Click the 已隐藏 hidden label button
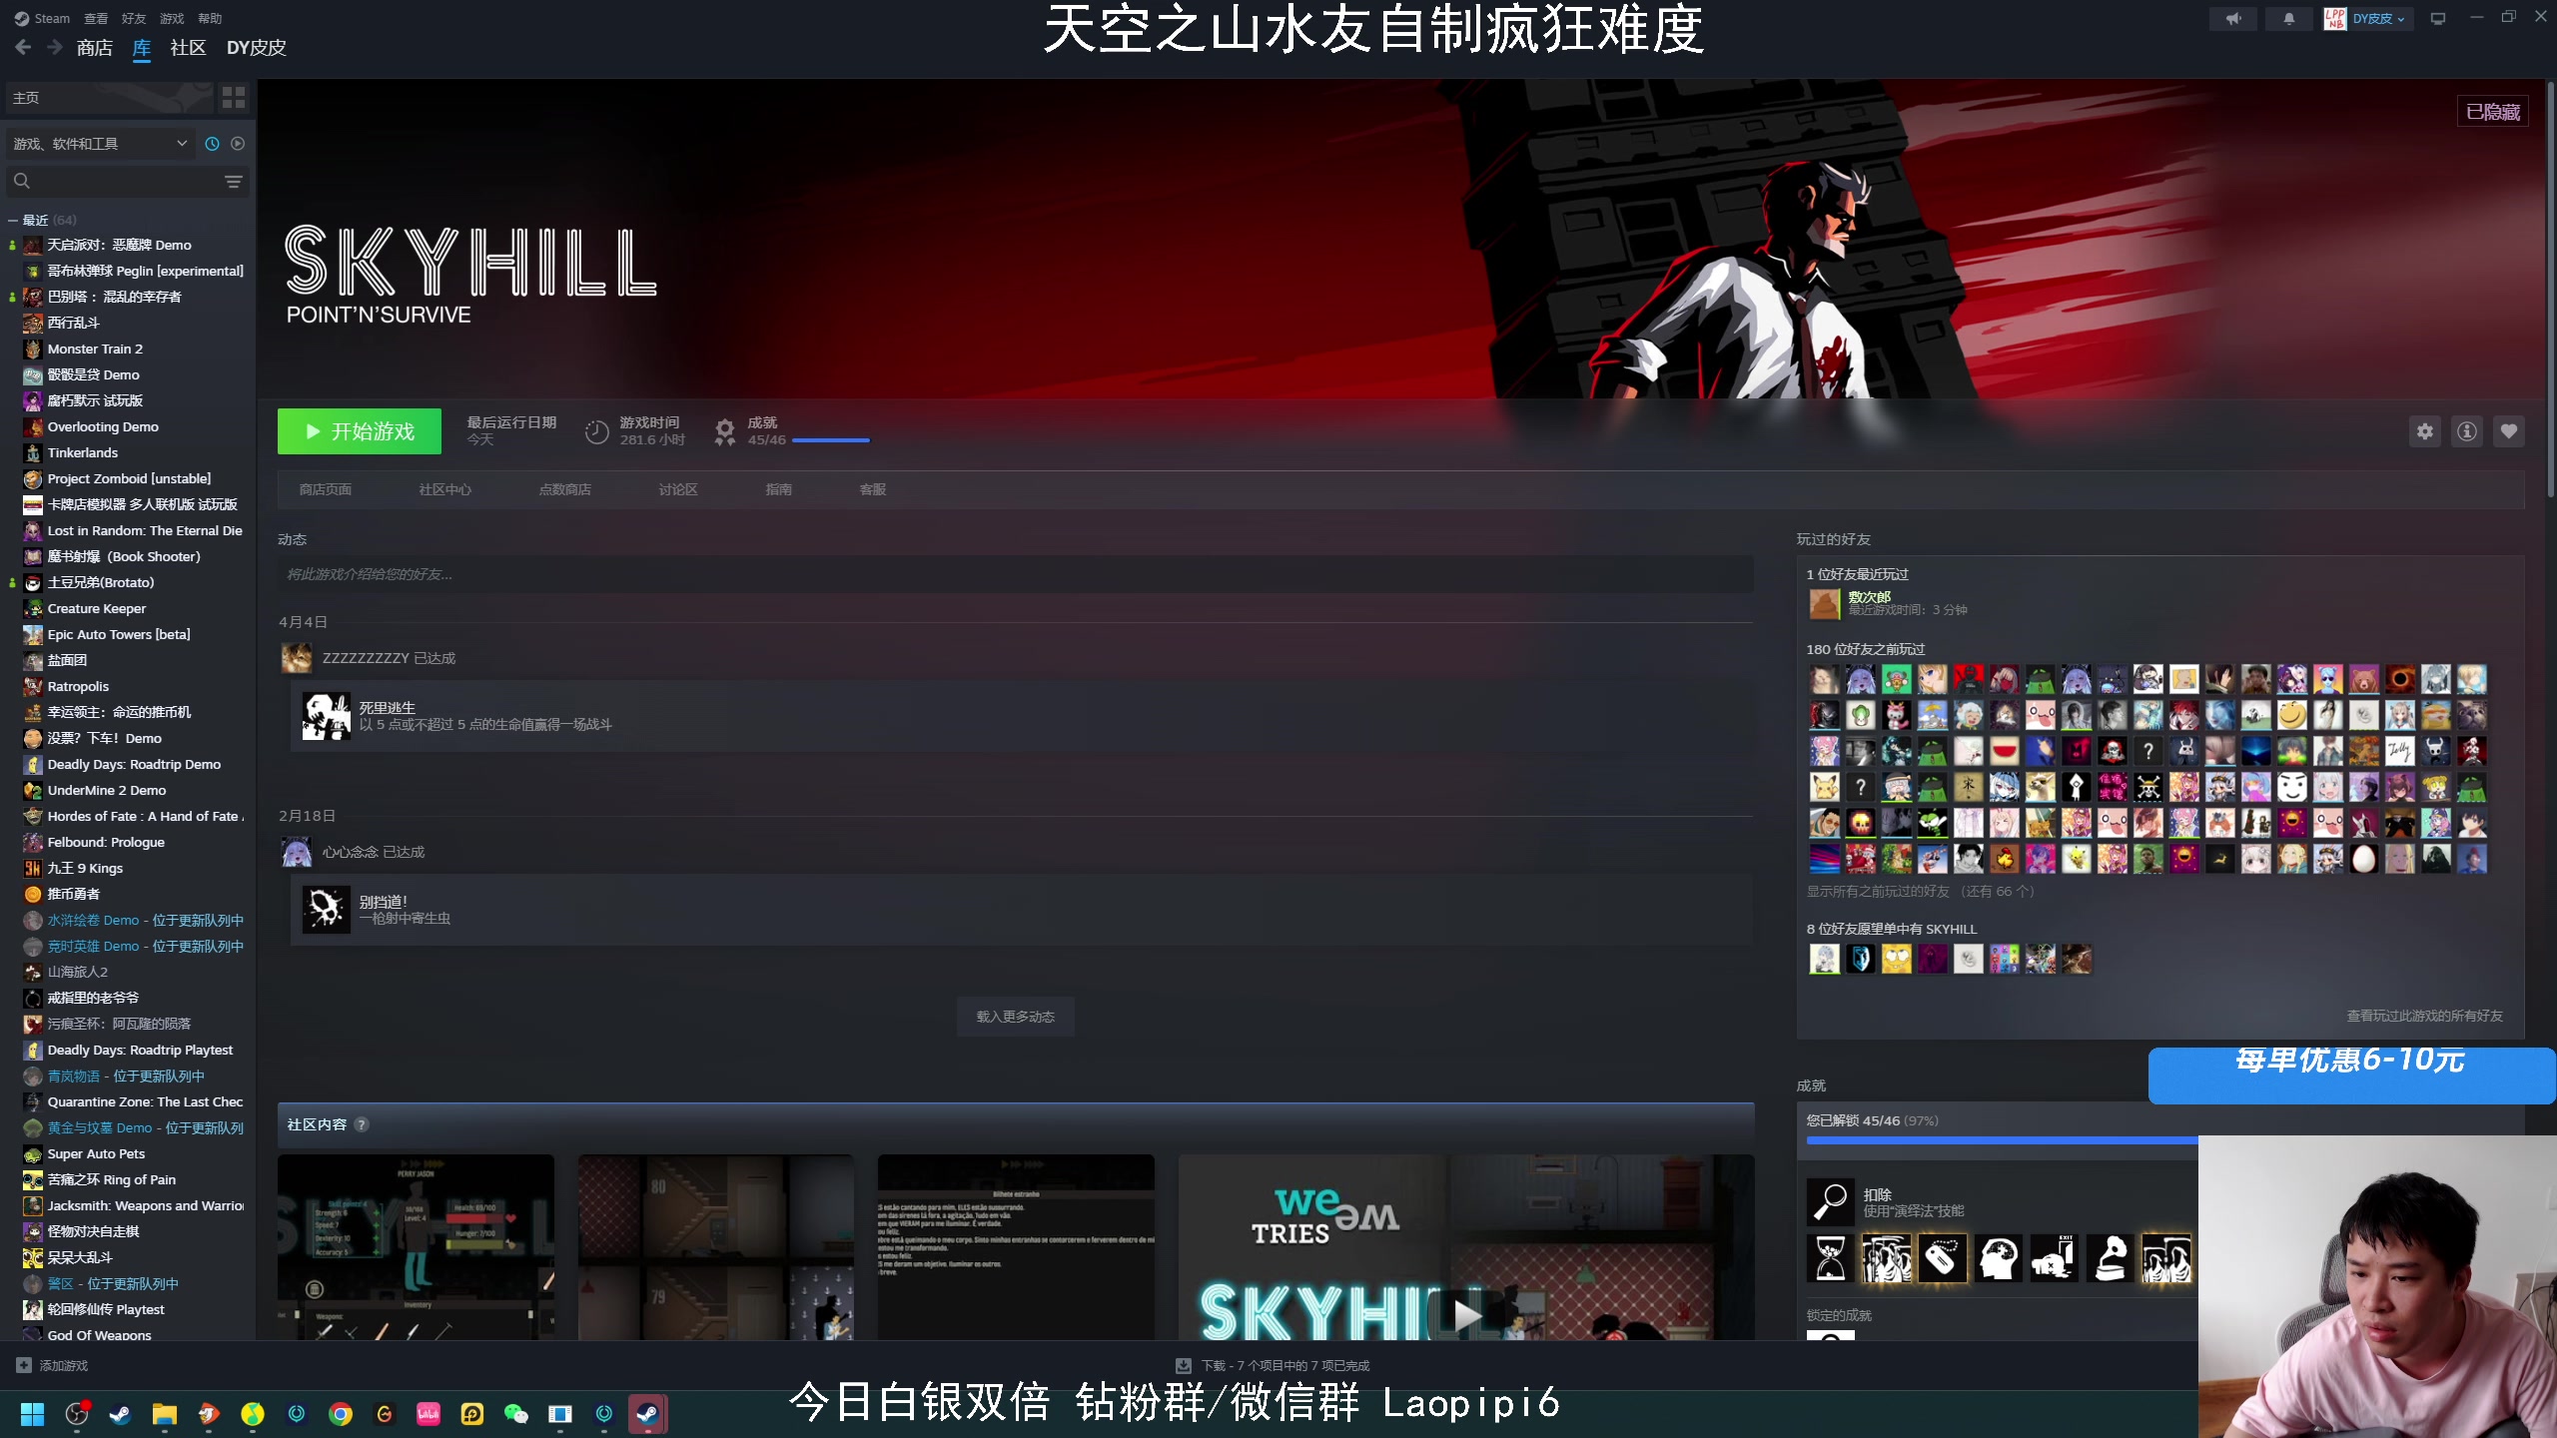 [x=2493, y=112]
